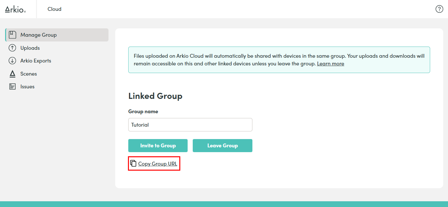Viewport: 448px width, 207px height.
Task: Click the Uploads arrow-up icon
Action: click(12, 48)
